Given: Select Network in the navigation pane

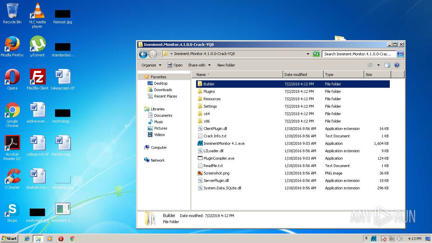Looking at the screenshot, I should click(155, 160).
